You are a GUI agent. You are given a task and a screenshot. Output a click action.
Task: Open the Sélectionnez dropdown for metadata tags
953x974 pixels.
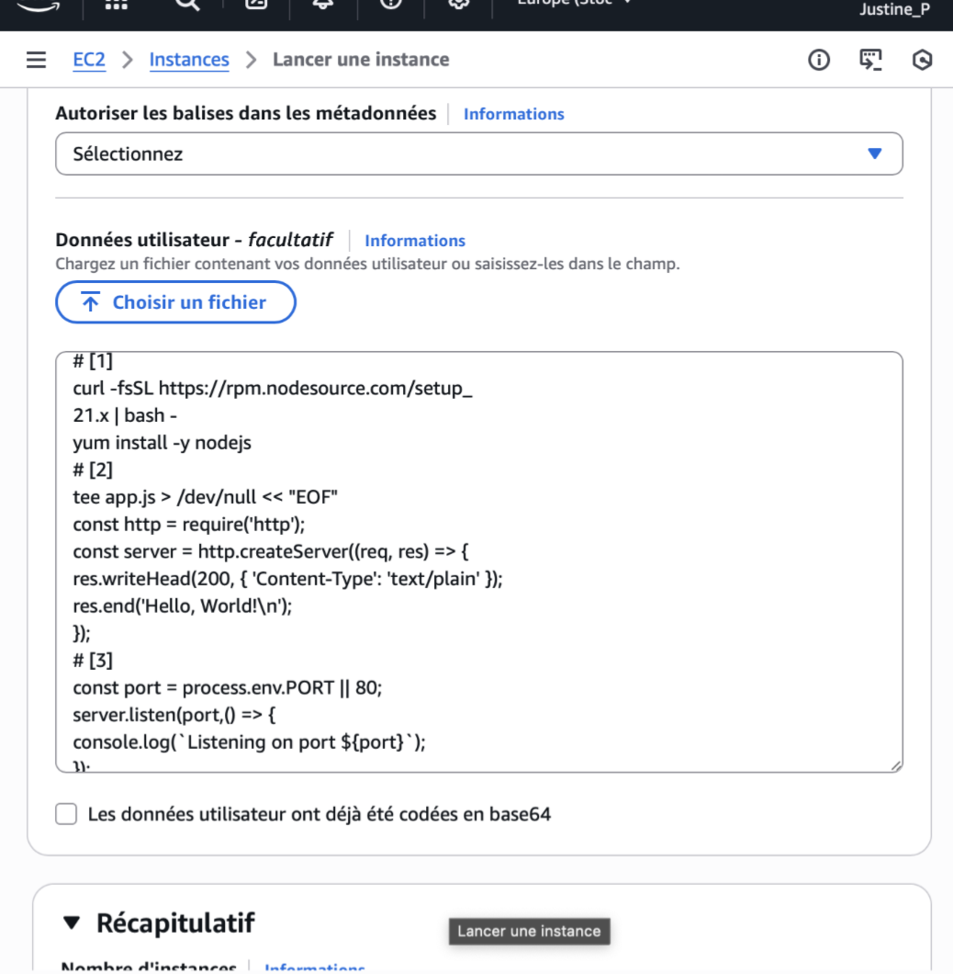click(478, 153)
